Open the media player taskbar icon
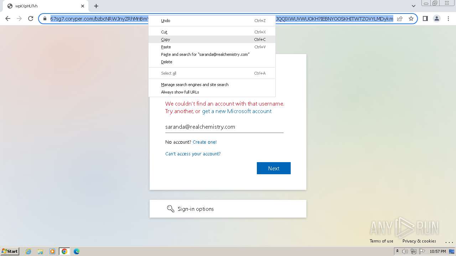This screenshot has height=256, width=456. 52,251
